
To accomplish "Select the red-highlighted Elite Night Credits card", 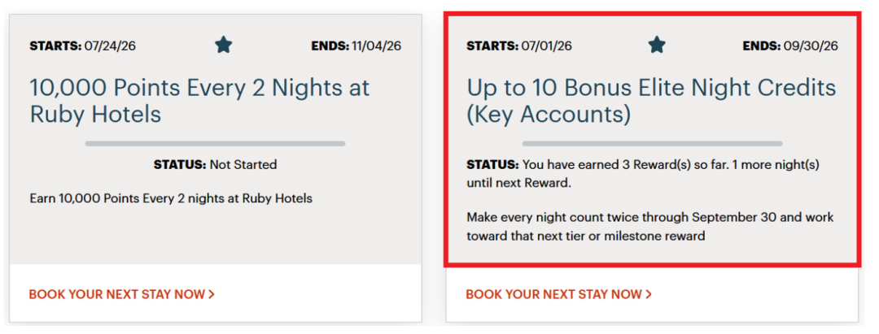I will 652,139.
